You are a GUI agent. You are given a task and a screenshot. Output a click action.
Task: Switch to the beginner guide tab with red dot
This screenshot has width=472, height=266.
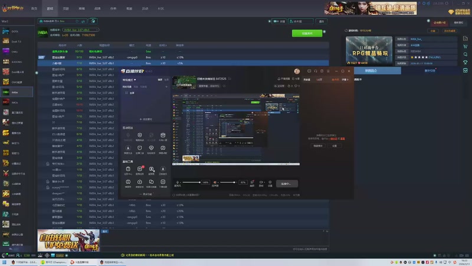430,70
